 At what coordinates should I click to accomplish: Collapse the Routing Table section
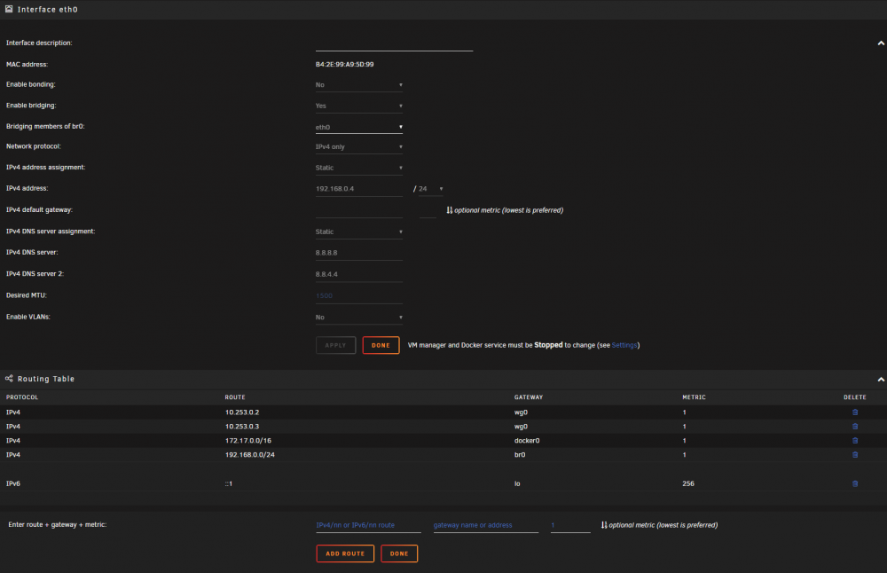880,380
